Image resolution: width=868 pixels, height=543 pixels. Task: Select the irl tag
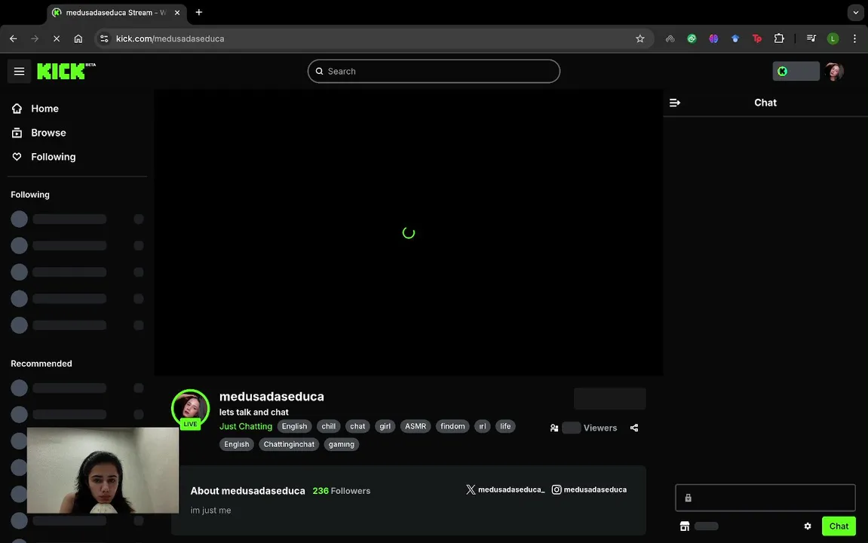point(482,426)
